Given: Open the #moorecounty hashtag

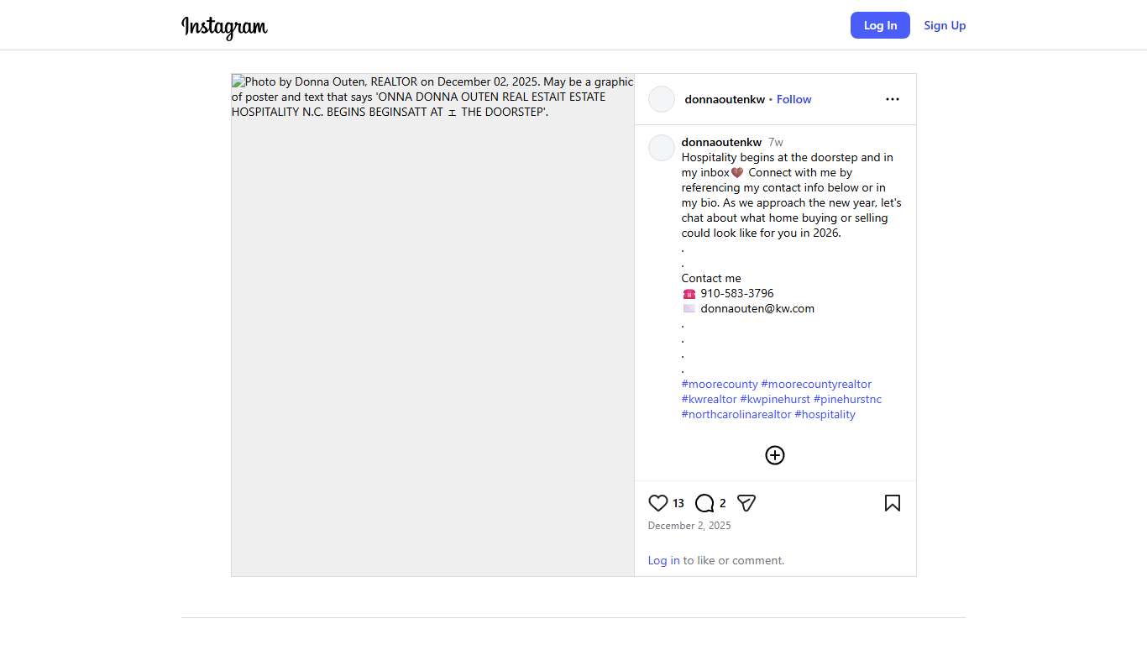Looking at the screenshot, I should pyautogui.click(x=720, y=384).
